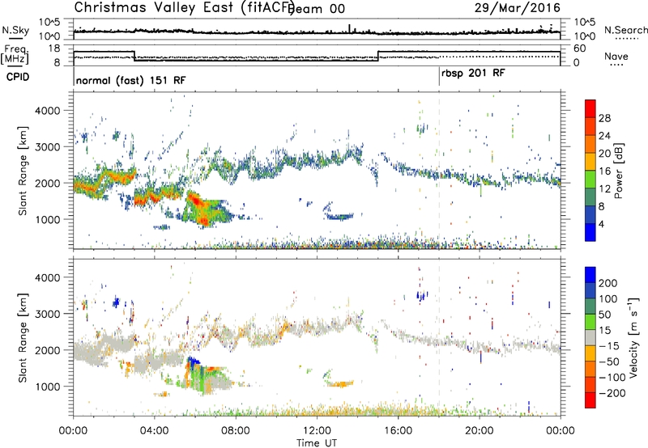Viewport: 648px width, 448px height.
Task: Select Slant Range [km] label of power panel
Action: pos(23,171)
